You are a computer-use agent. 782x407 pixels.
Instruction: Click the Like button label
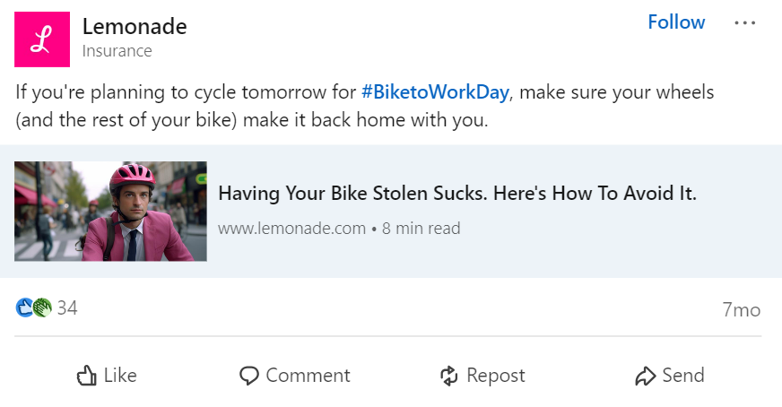click(x=120, y=376)
